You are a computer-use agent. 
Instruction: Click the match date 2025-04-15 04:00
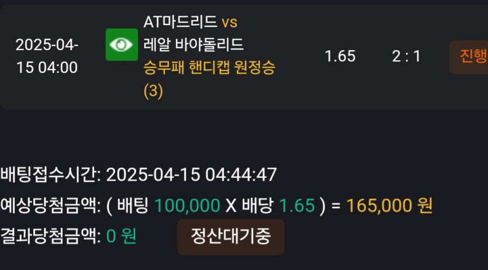47,56
